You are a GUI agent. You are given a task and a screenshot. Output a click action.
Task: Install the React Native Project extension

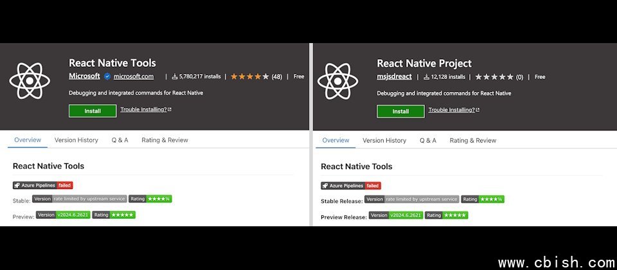click(x=400, y=111)
